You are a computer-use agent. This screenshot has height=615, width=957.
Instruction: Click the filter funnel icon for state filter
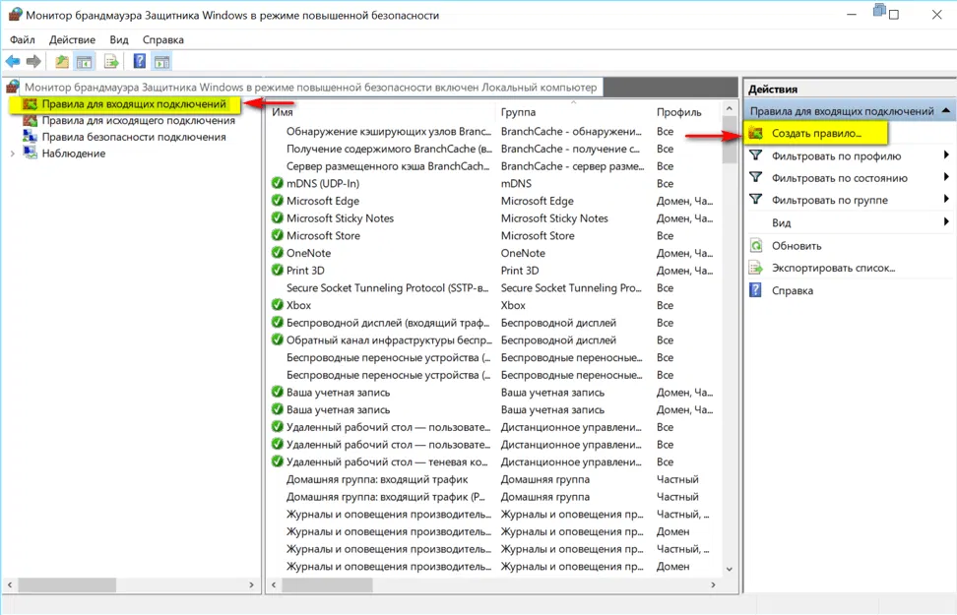click(755, 177)
